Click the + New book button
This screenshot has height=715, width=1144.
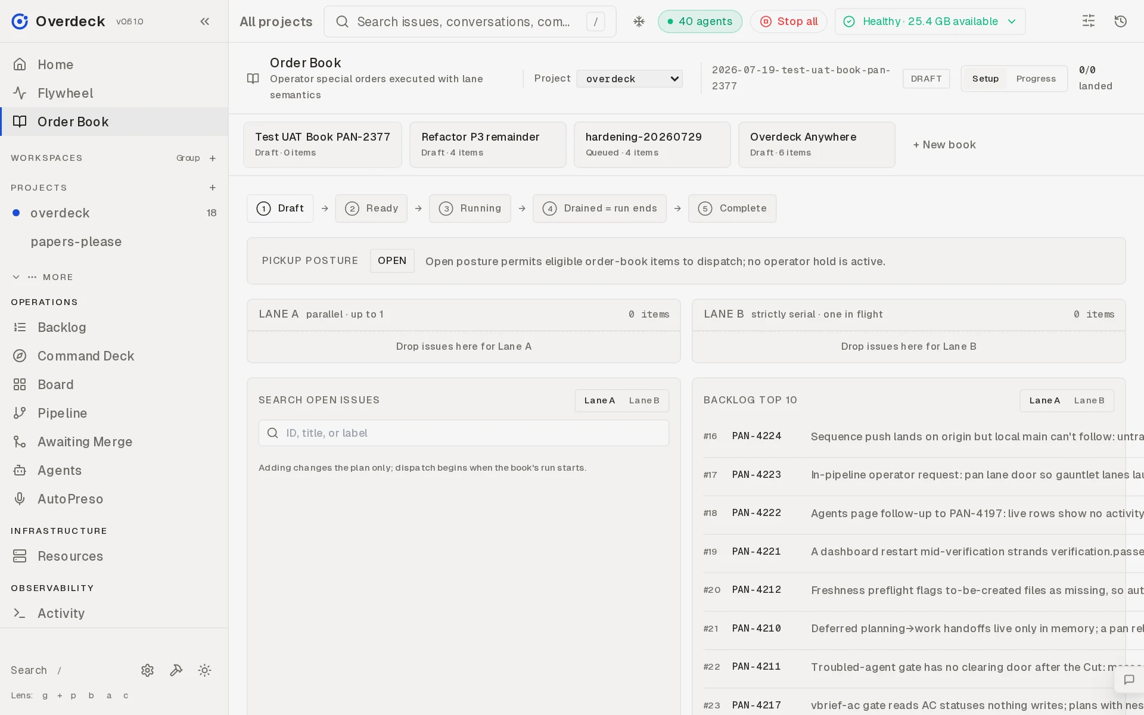point(944,145)
